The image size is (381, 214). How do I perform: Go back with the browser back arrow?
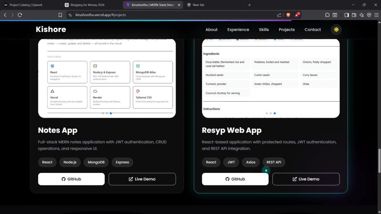pos(5,15)
